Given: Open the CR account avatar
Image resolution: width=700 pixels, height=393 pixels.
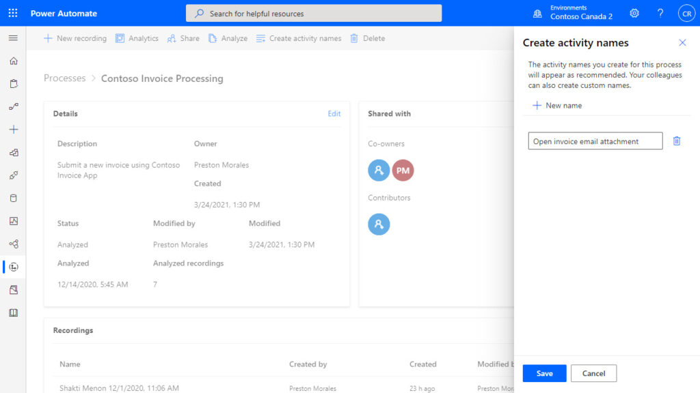Looking at the screenshot, I should tap(686, 13).
